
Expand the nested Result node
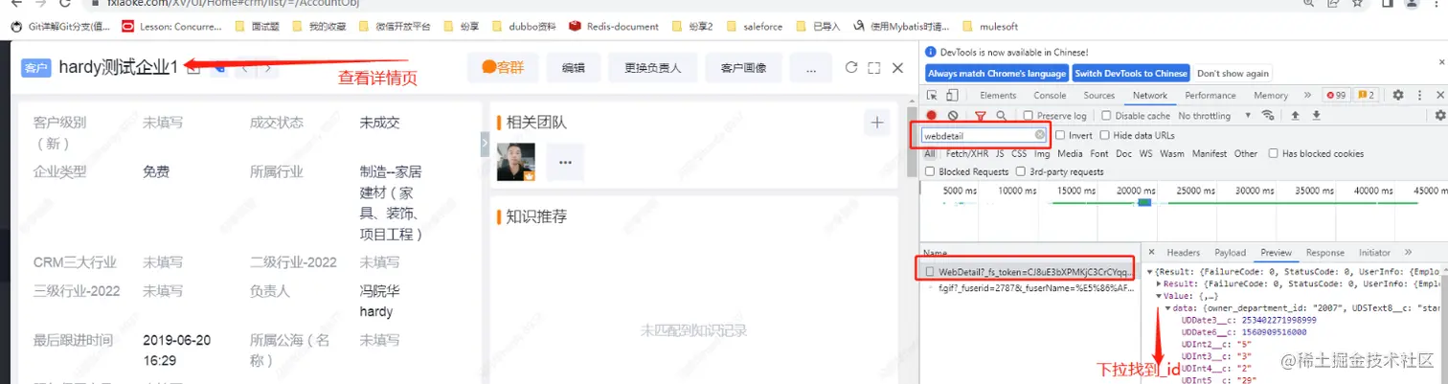[1160, 284]
